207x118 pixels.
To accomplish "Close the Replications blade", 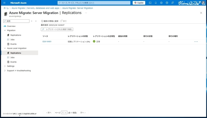I will (x=201, y=13).
